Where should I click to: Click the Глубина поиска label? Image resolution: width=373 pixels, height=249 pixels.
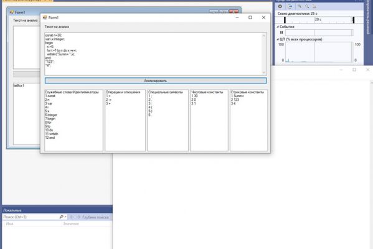[96, 217]
